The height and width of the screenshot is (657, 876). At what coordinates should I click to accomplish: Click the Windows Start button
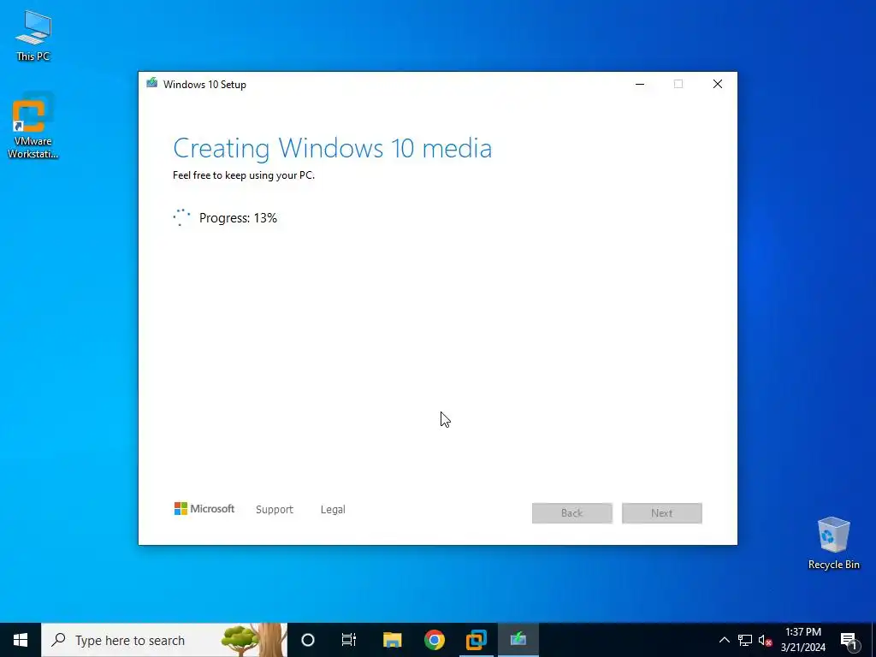21,640
